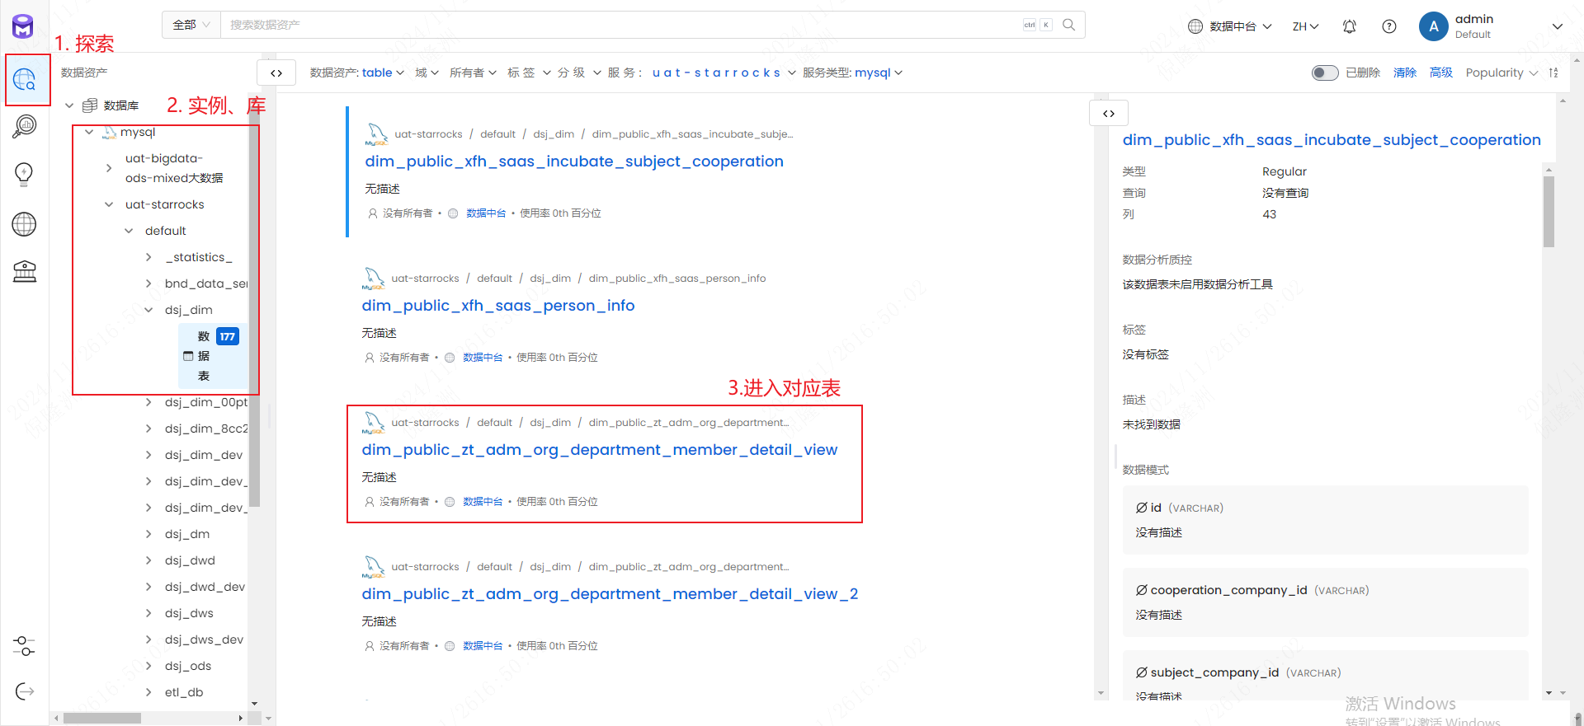Expand the uat-bigdata-ods-mixed tree node

coord(109,168)
